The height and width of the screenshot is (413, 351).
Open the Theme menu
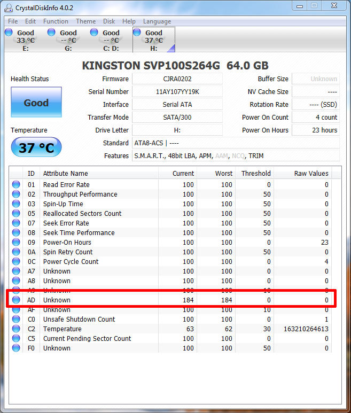pos(86,21)
